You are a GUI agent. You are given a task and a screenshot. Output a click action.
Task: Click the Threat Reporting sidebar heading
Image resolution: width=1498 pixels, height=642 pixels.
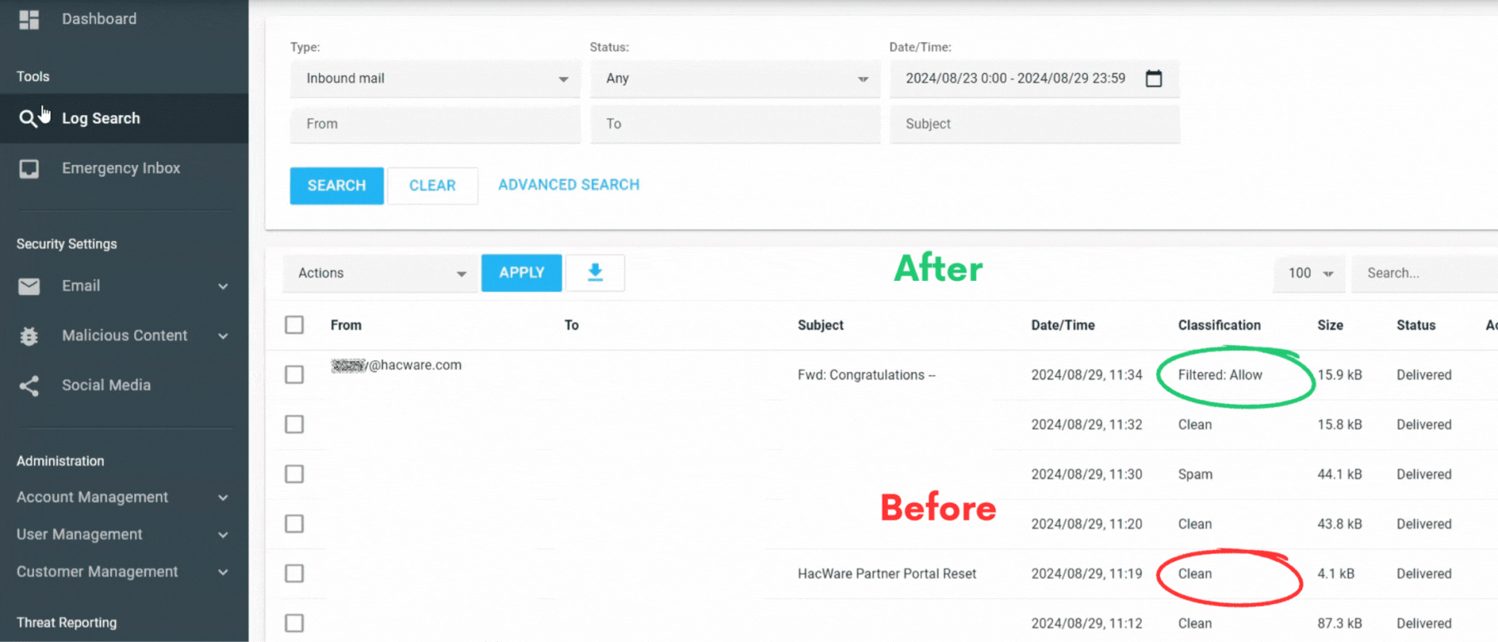pyautogui.click(x=66, y=622)
